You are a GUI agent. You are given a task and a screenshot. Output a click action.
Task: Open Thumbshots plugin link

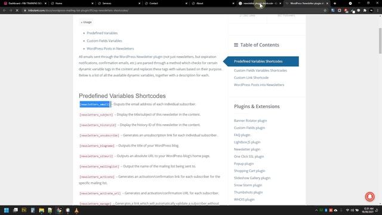[248, 192]
